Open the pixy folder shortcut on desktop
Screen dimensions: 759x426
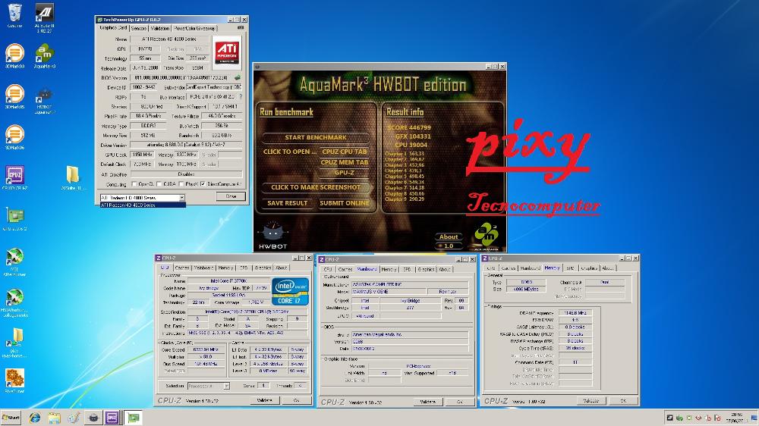point(14,341)
